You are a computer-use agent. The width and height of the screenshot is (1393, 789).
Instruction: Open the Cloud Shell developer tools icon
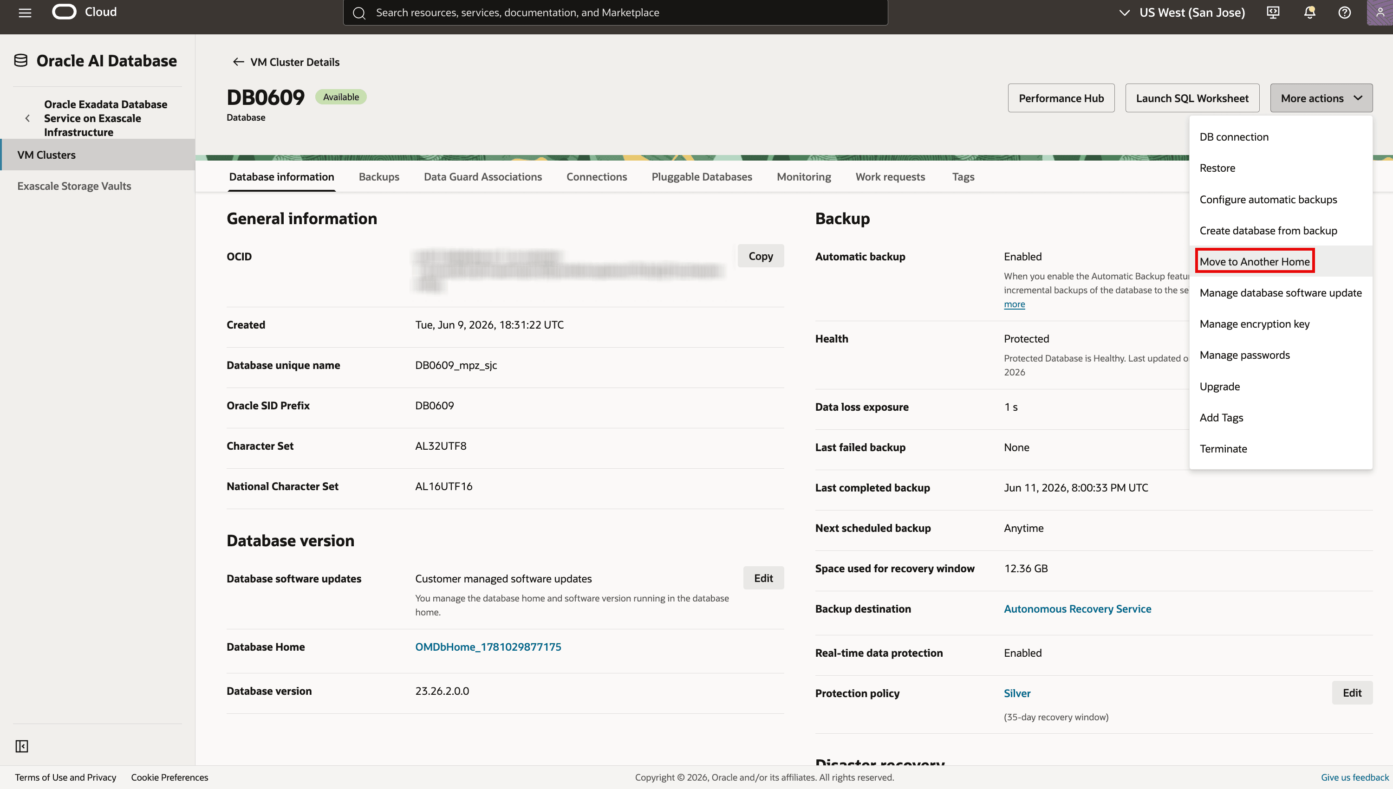(x=1273, y=13)
